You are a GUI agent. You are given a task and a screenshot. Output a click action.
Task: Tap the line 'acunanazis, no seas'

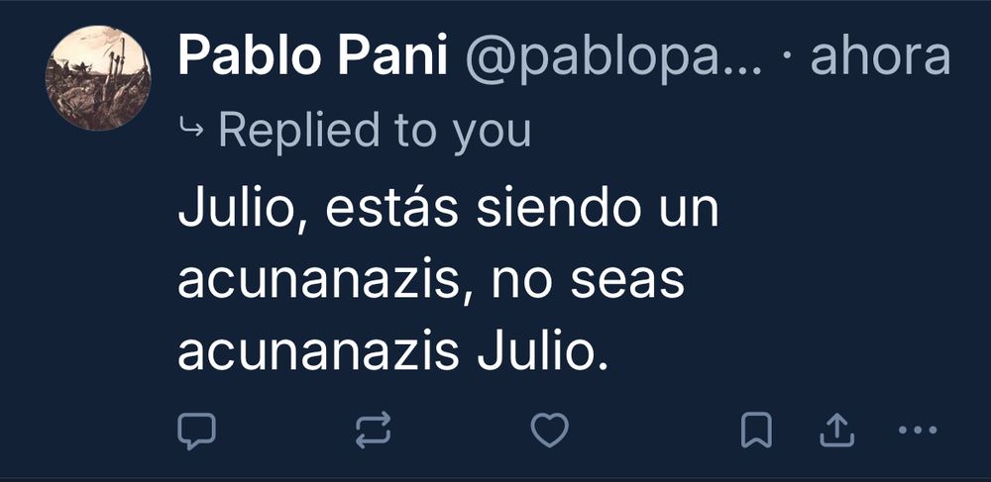pyautogui.click(x=431, y=281)
